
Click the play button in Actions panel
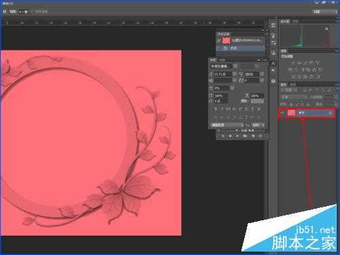click(237, 136)
